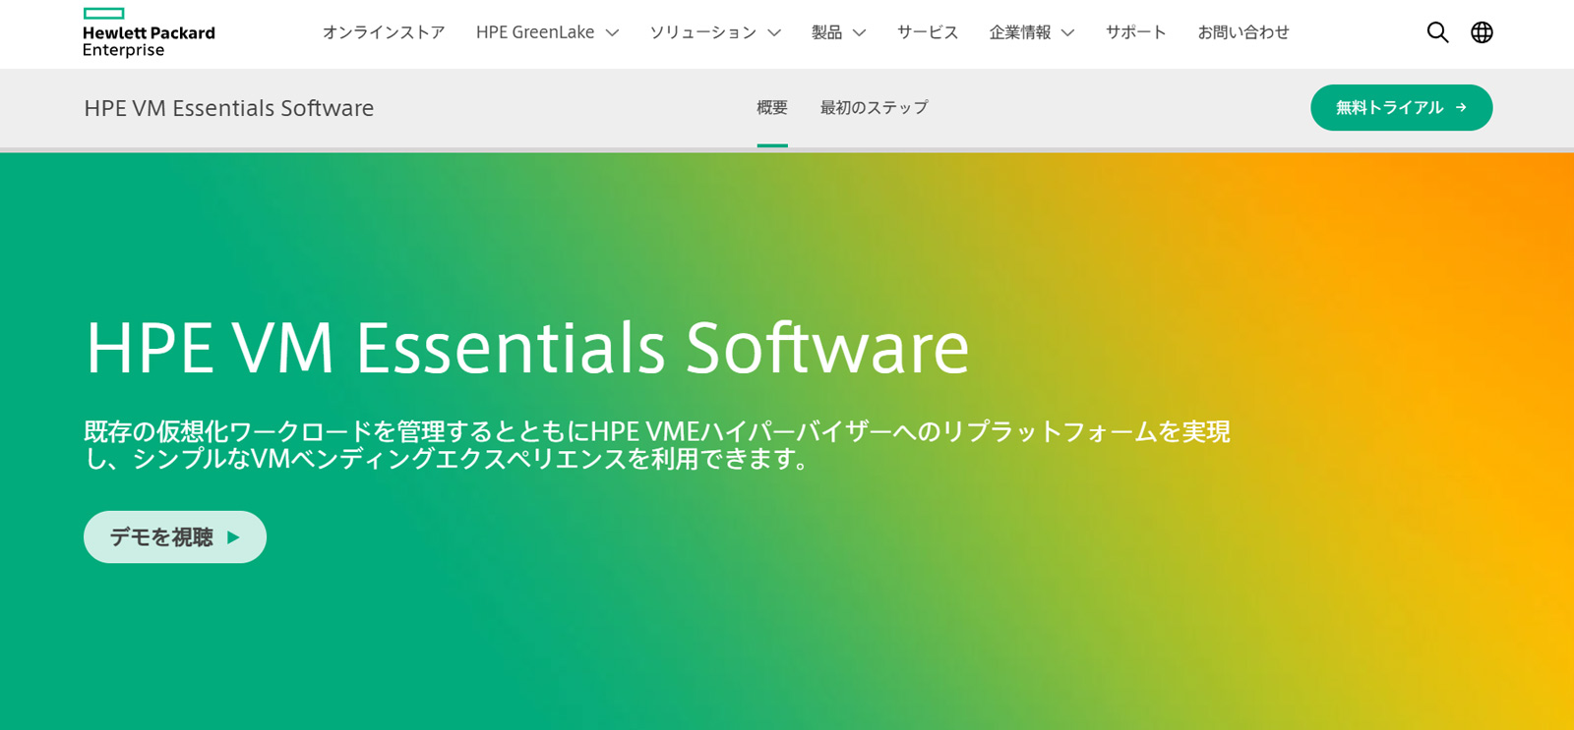This screenshot has height=730, width=1574.
Task: Expand 企業情報 menu chevron
Action: 1067,32
